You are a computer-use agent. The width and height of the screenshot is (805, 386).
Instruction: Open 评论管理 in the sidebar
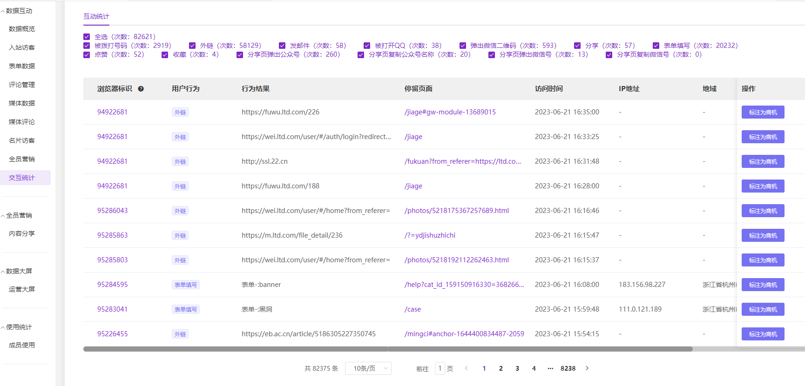22,85
